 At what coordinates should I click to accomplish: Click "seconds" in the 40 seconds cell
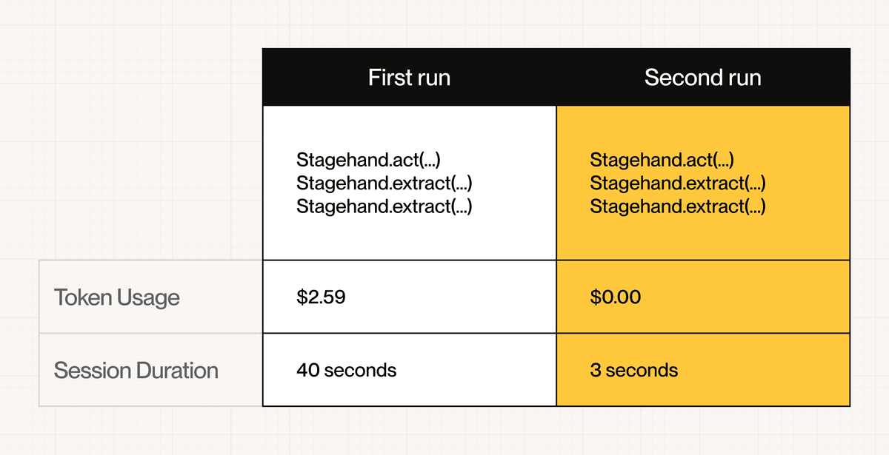[359, 370]
